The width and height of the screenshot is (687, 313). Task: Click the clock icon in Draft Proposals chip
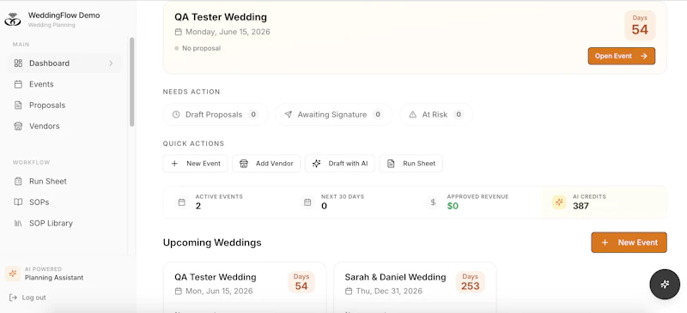tap(176, 115)
